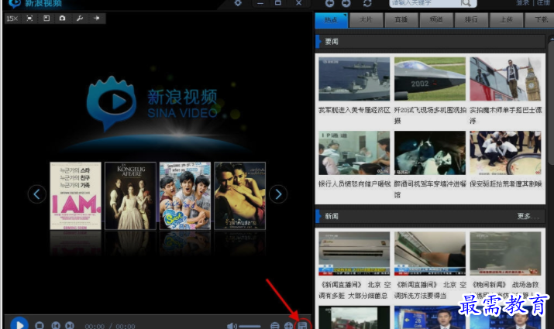Go back with the left arrow navigation icon

click(x=329, y=3)
